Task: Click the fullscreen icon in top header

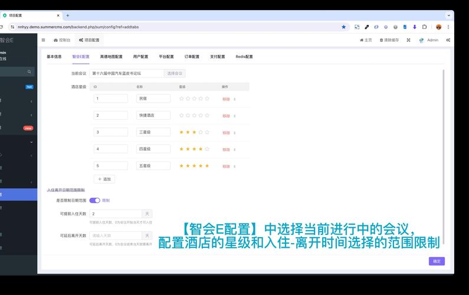Action: tap(408, 40)
